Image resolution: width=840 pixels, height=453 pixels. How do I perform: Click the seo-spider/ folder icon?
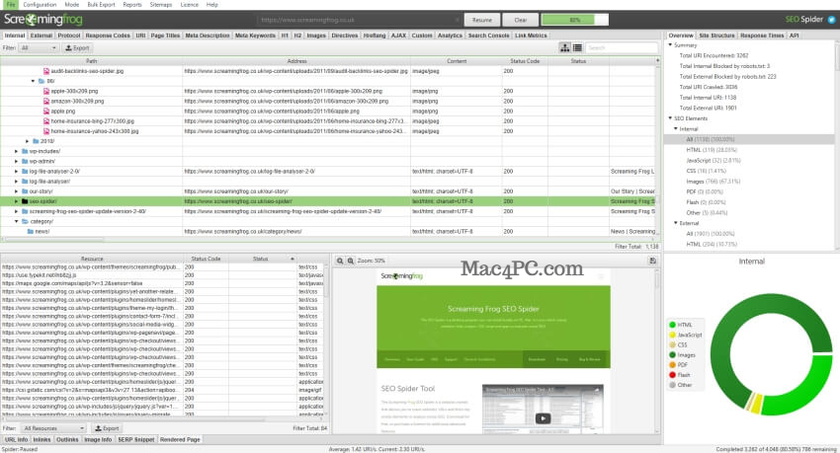[25, 201]
